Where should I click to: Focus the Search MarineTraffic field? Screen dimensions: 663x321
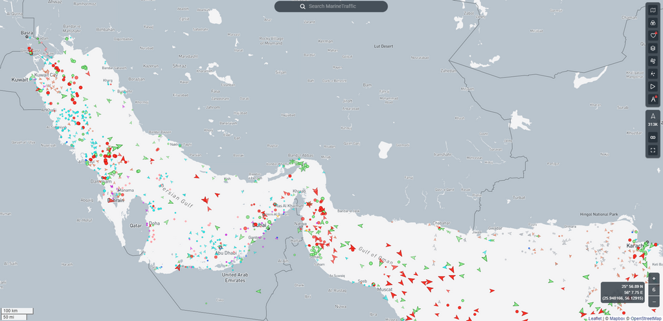pos(331,6)
